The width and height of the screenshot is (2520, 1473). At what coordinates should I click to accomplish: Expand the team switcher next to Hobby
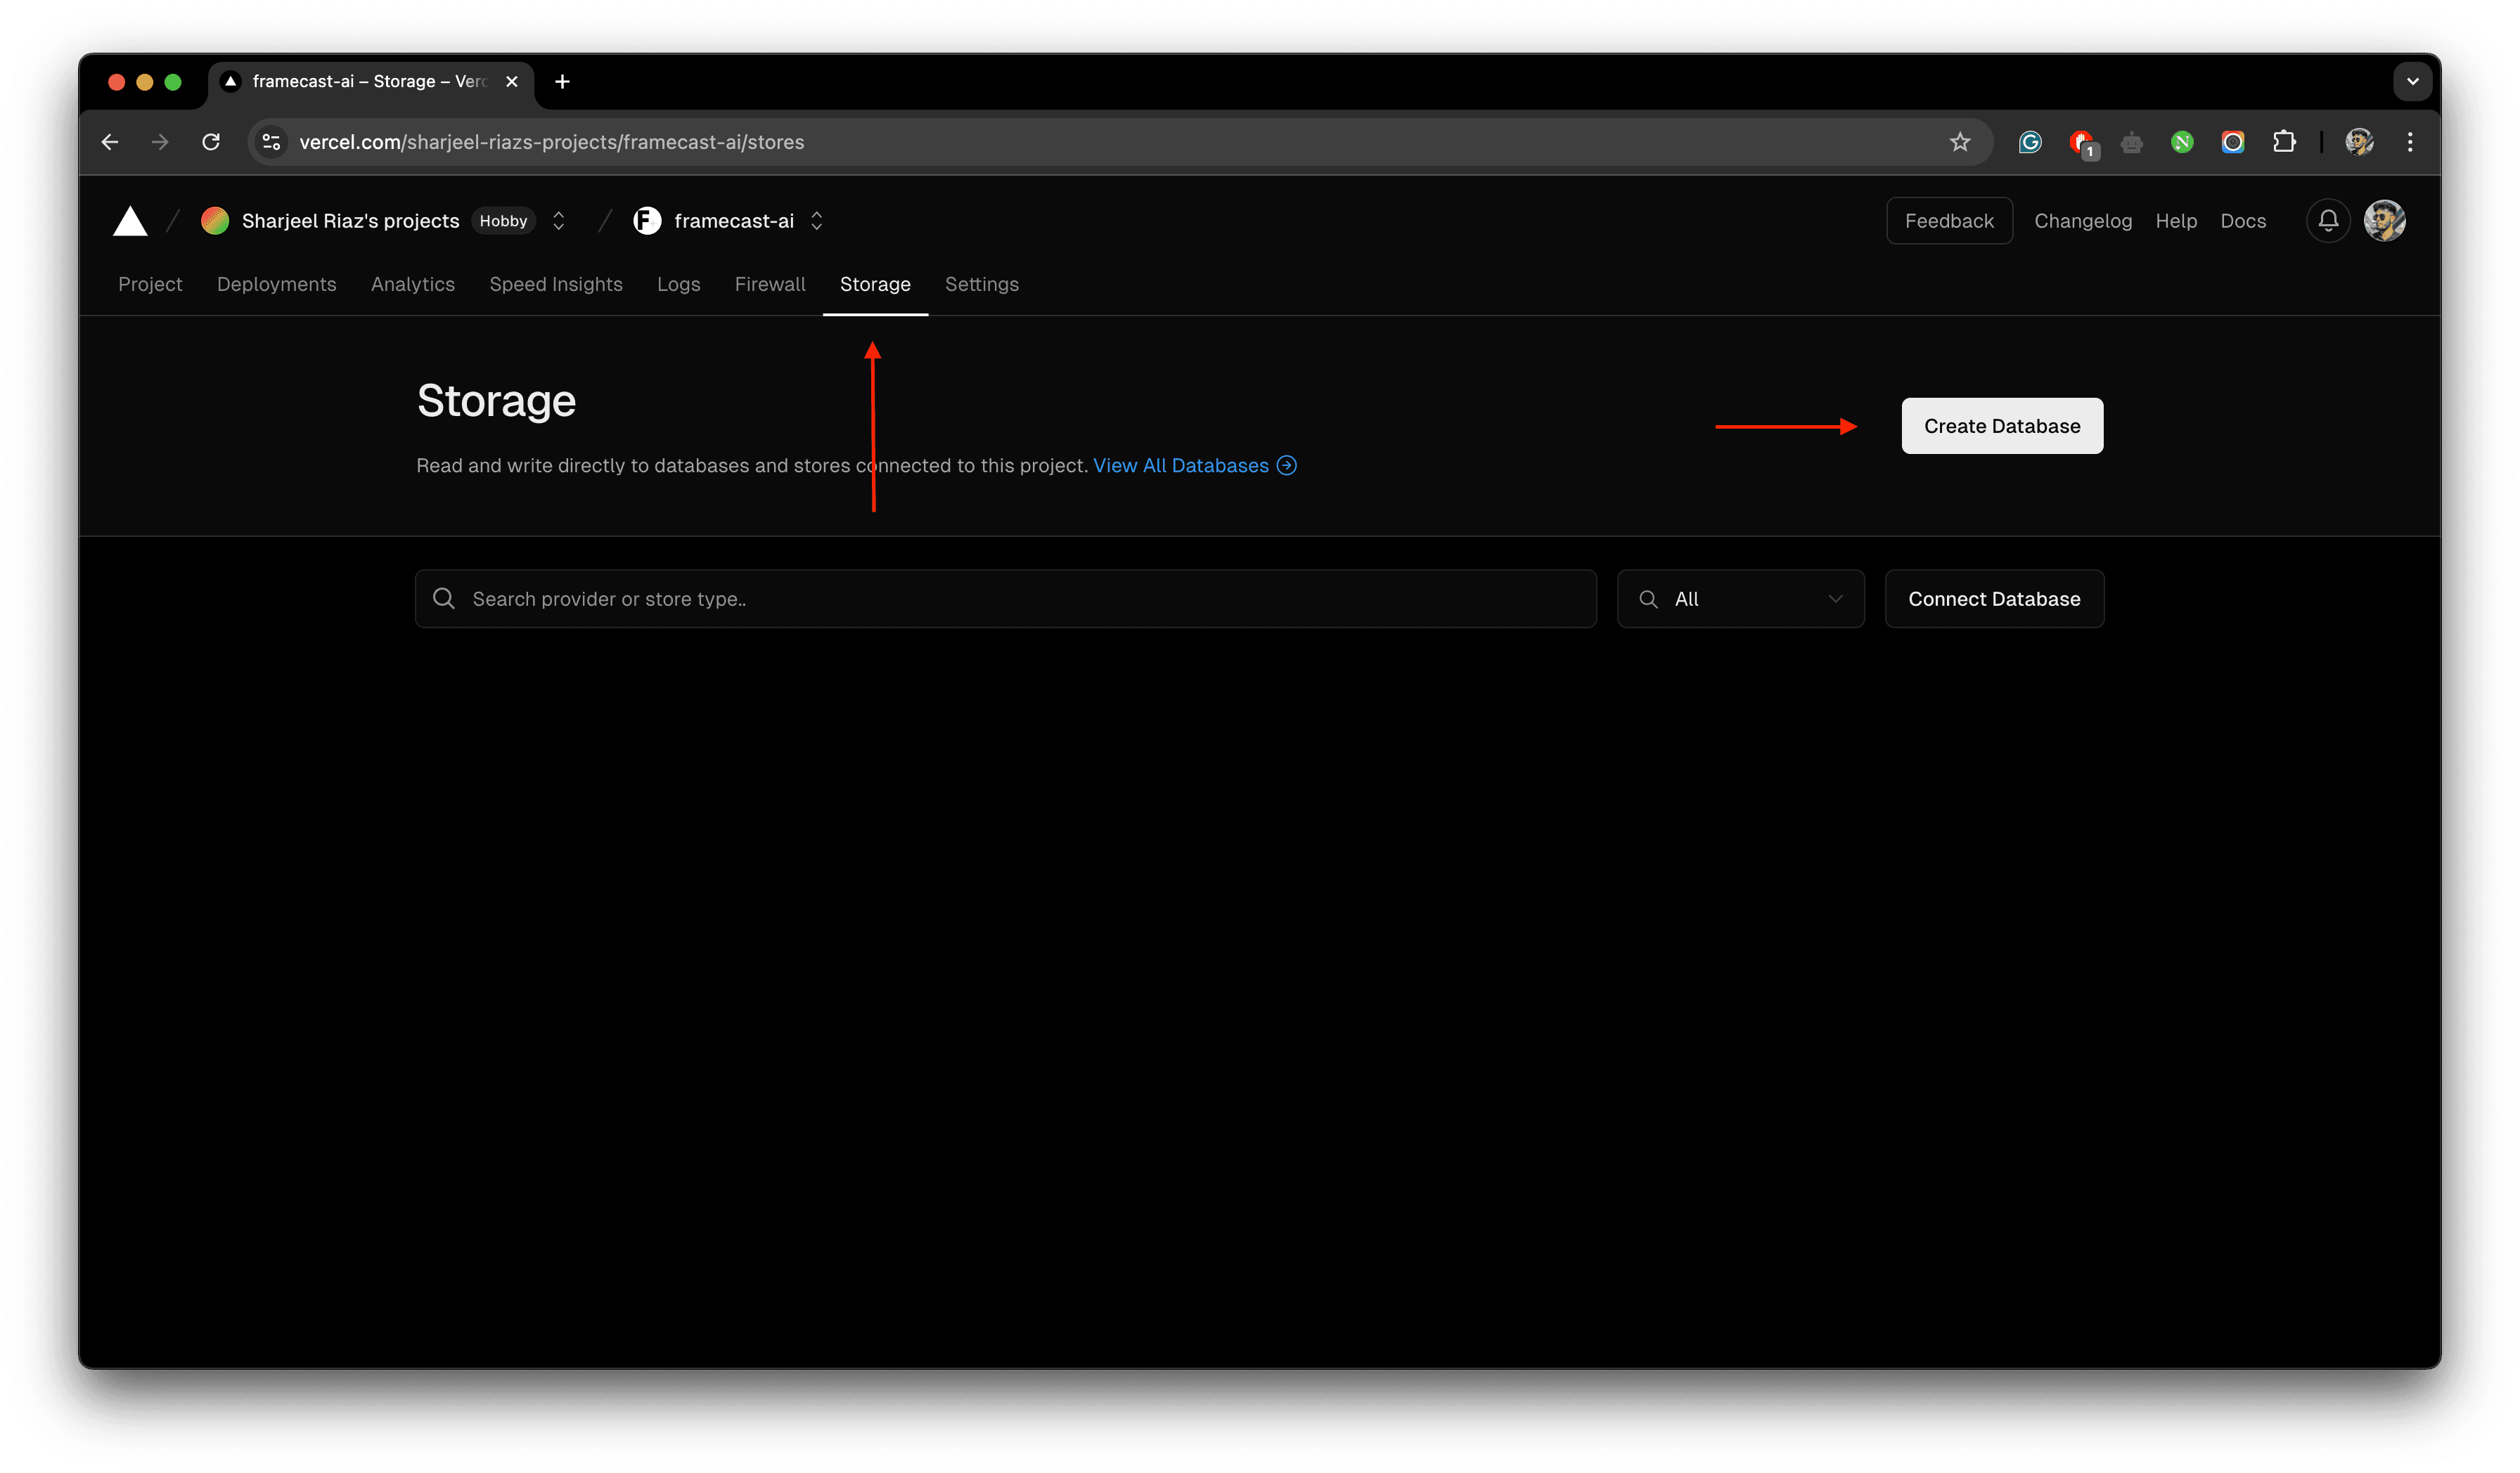[x=559, y=221]
